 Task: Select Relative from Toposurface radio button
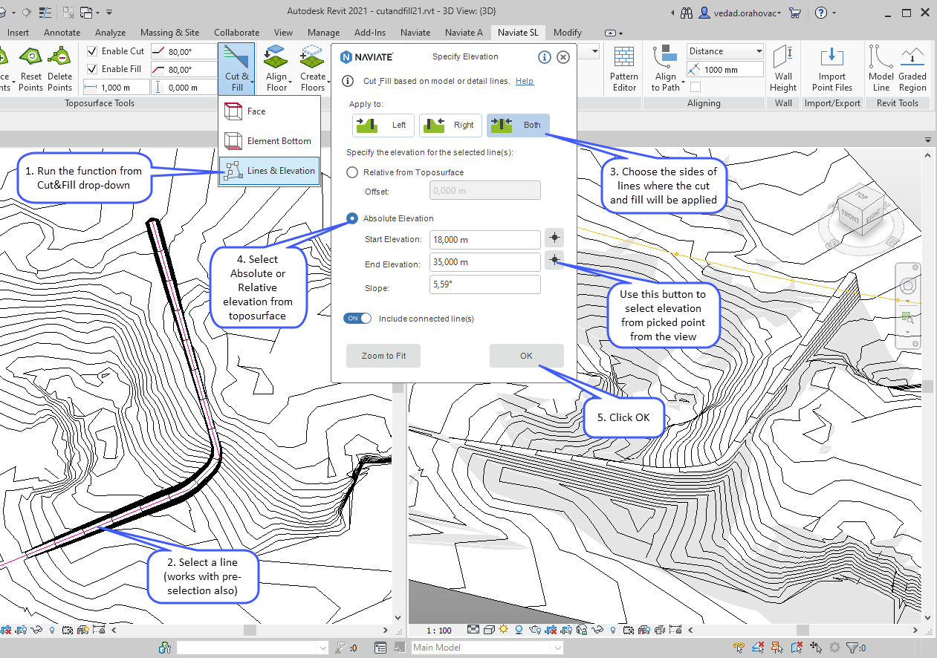(x=352, y=172)
